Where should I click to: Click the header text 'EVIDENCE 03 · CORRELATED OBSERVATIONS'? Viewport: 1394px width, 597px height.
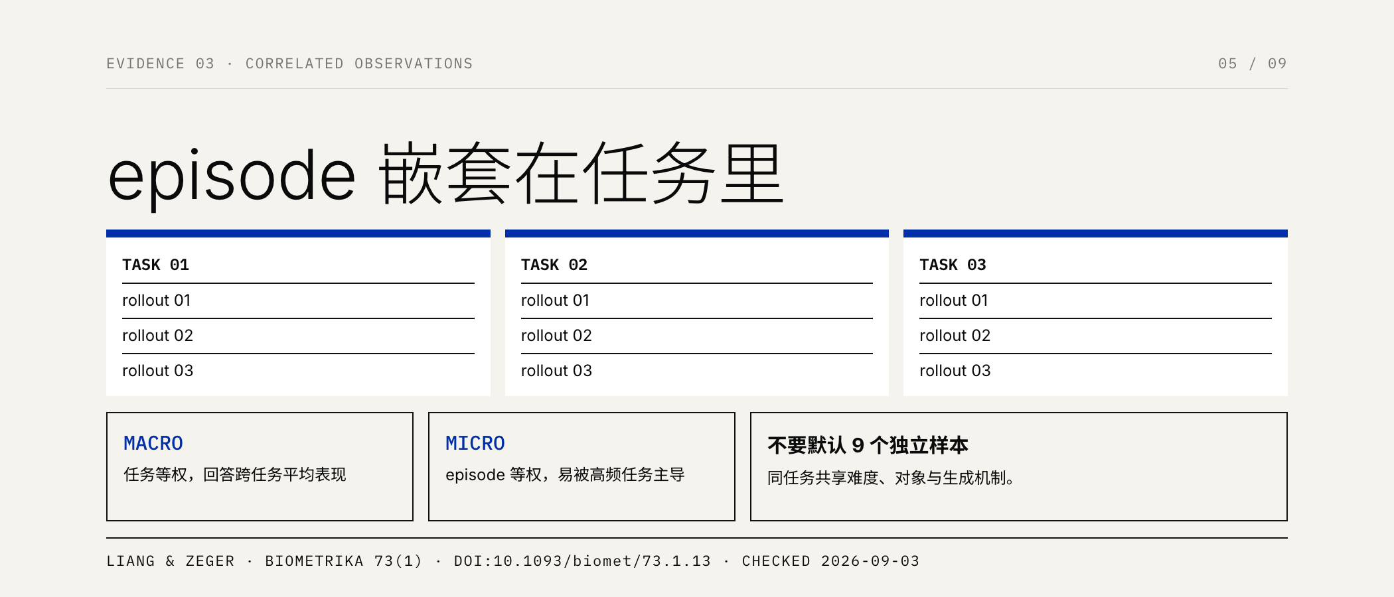coord(289,64)
